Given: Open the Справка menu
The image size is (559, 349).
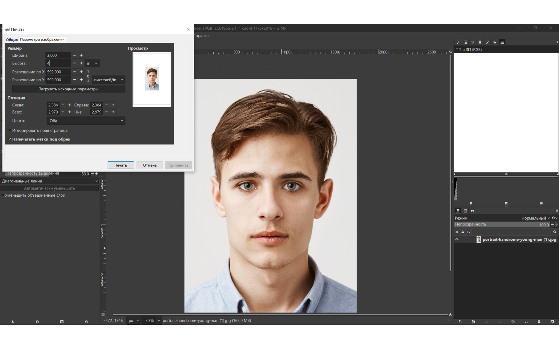Looking at the screenshot, I should [201, 36].
